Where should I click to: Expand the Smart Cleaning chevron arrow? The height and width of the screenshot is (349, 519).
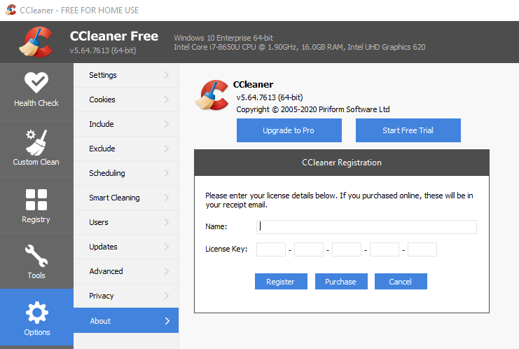pyautogui.click(x=167, y=198)
